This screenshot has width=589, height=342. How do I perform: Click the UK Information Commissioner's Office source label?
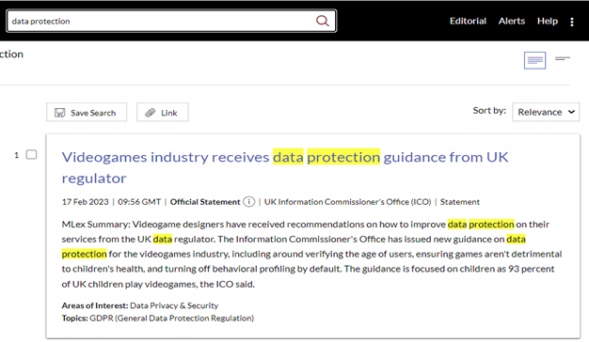(347, 202)
